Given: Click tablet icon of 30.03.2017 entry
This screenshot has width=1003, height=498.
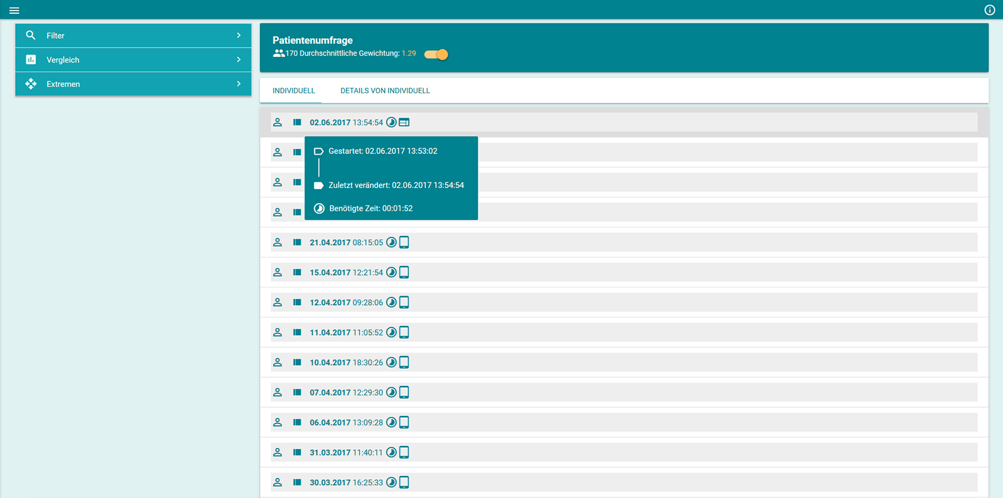Looking at the screenshot, I should (404, 482).
